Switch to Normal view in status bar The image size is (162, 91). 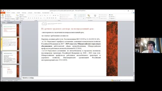(x=112, y=80)
